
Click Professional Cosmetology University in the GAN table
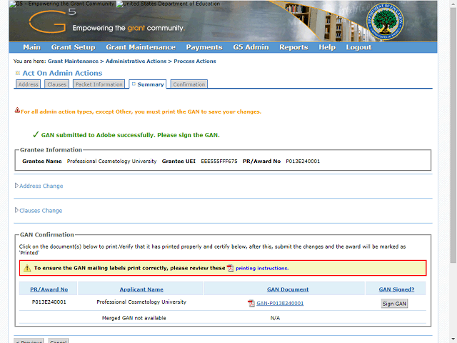pos(141,302)
